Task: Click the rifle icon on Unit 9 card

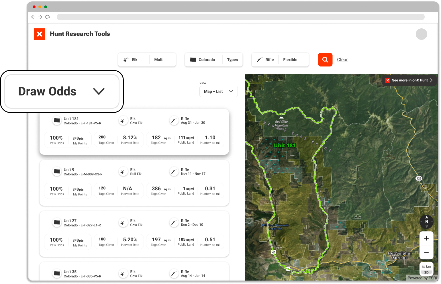Action: coord(174,172)
